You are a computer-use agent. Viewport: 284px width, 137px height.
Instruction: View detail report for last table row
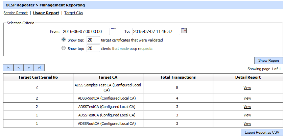247,124
